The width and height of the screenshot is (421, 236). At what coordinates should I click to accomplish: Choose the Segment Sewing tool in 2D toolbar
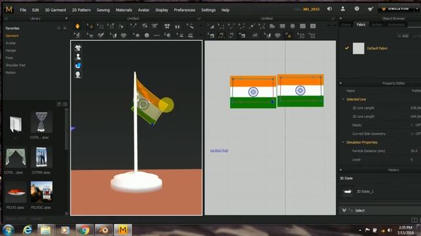221,35
